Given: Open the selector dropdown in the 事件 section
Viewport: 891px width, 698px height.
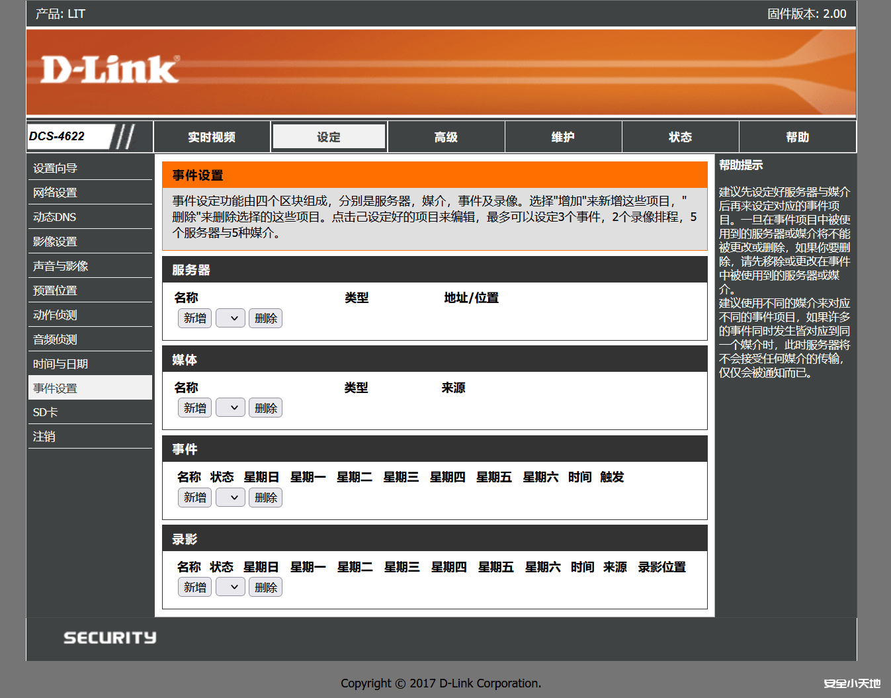Looking at the screenshot, I should [230, 497].
